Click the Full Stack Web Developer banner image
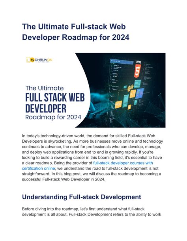The height and width of the screenshot is (241, 187). pos(93,90)
